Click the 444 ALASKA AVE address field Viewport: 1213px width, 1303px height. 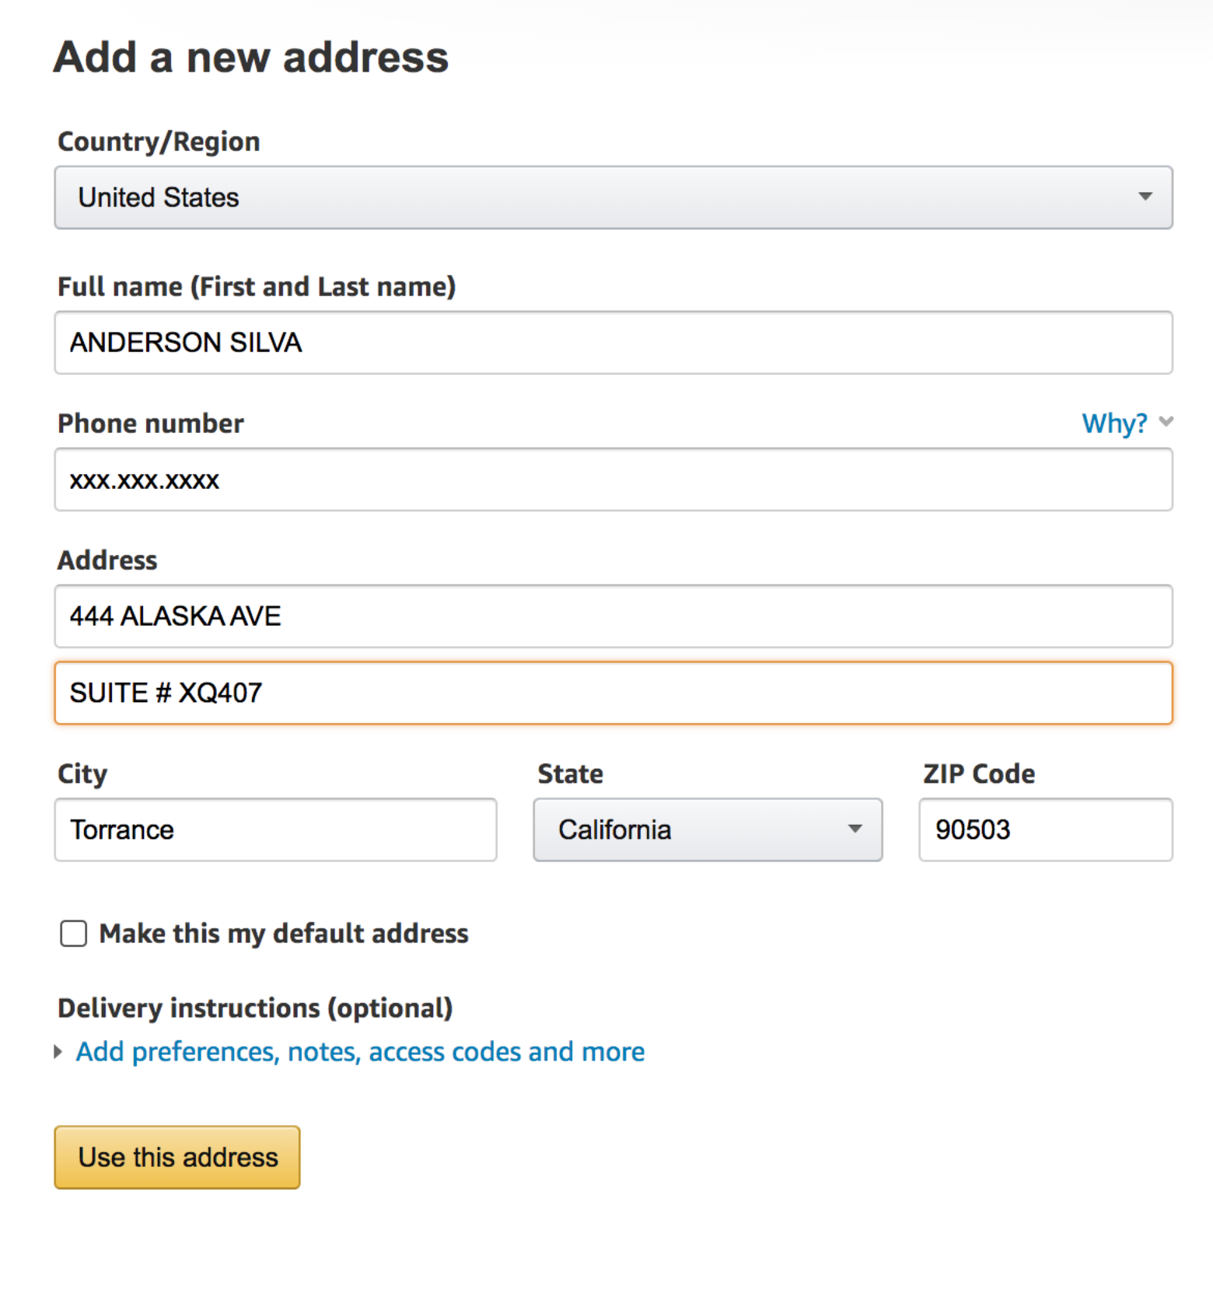click(x=613, y=617)
